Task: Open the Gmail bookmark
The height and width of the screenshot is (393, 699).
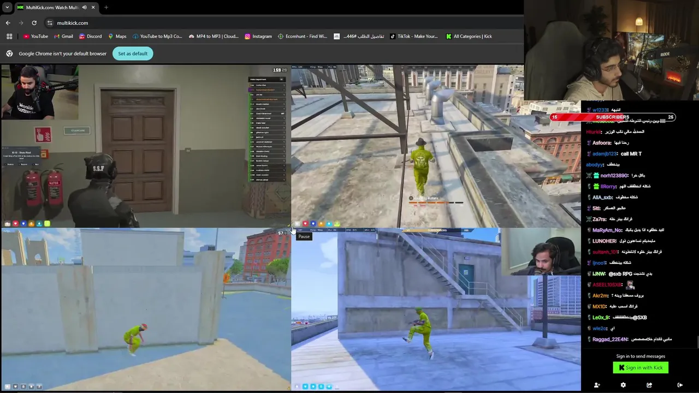Action: tap(63, 36)
